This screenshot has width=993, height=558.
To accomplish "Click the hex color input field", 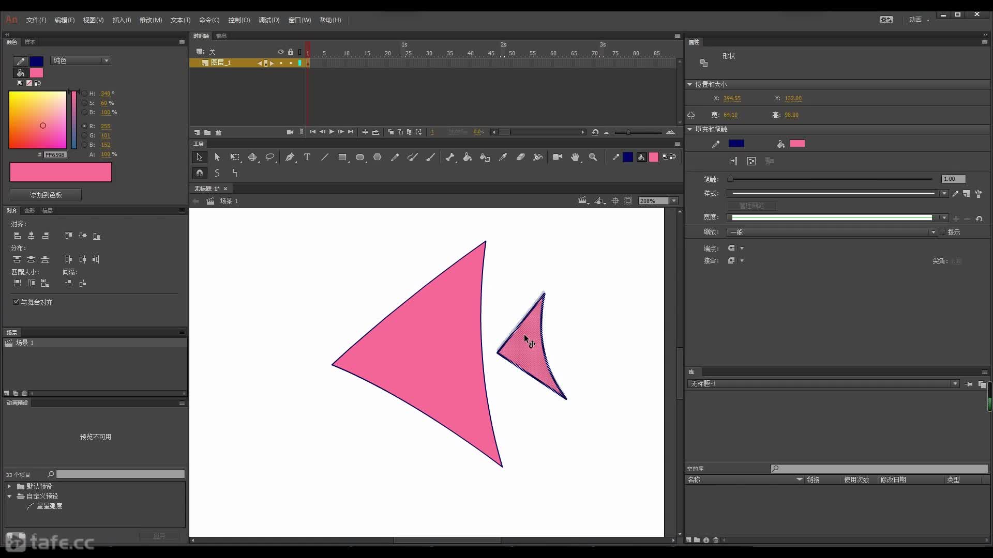I will [x=55, y=154].
